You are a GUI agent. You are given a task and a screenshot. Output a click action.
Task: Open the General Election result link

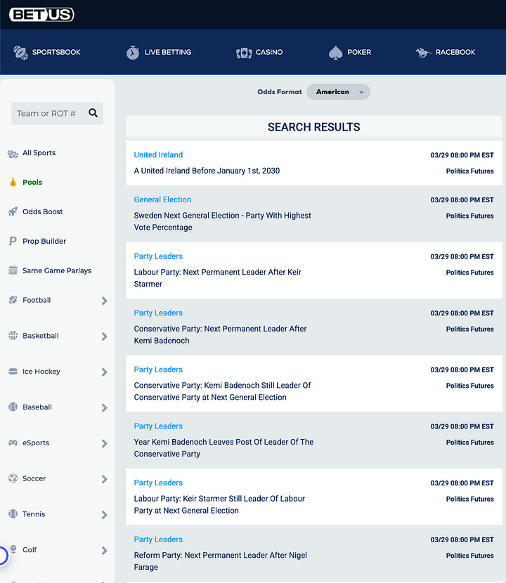162,199
